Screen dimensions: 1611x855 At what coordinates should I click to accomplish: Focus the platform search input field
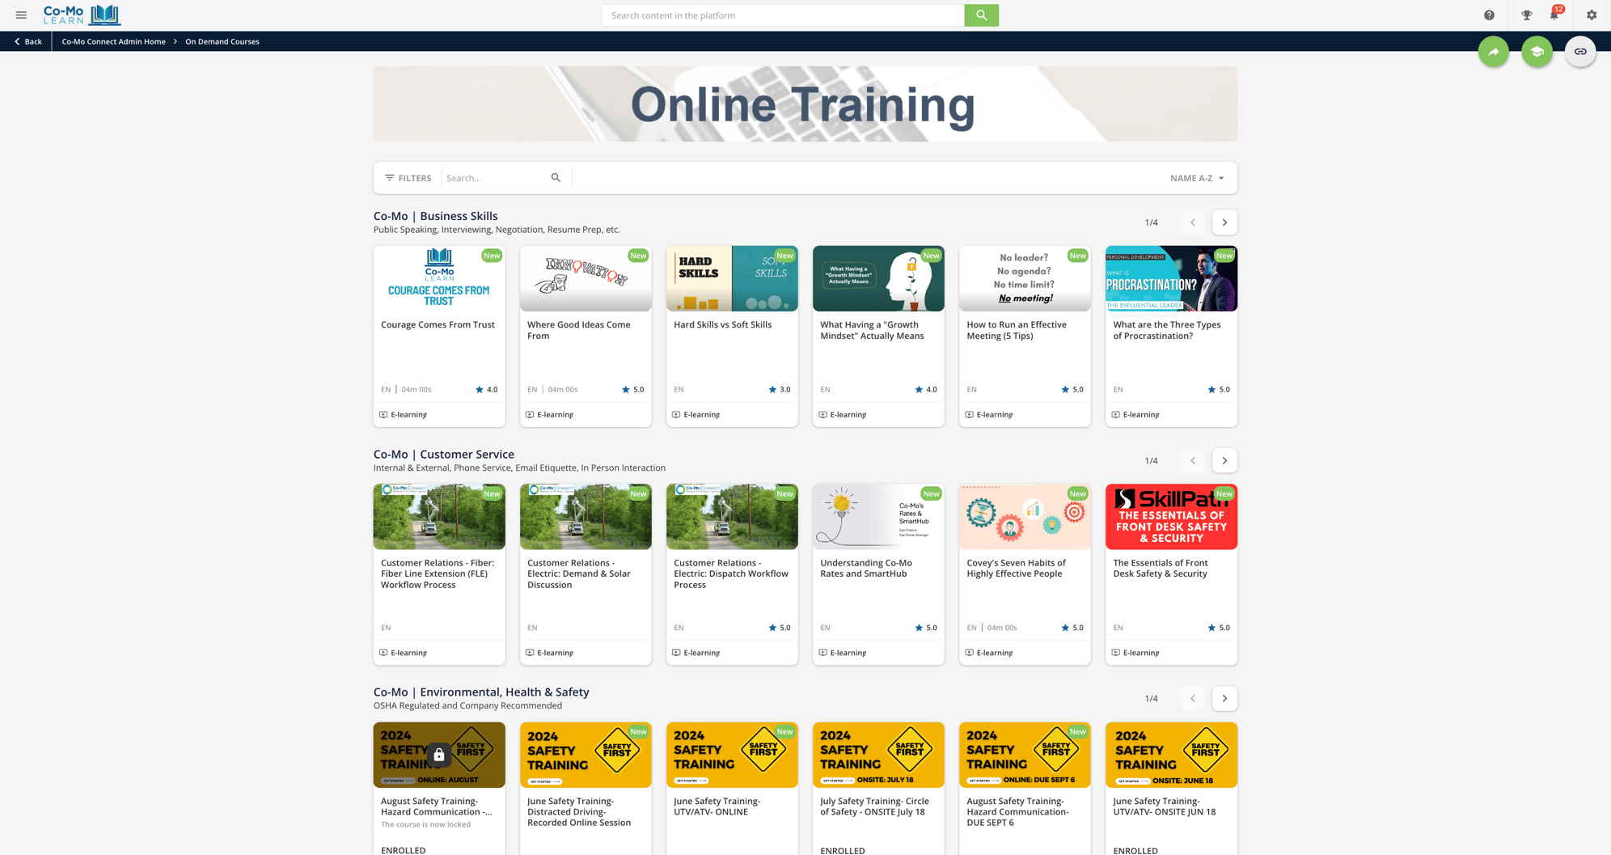tap(782, 15)
